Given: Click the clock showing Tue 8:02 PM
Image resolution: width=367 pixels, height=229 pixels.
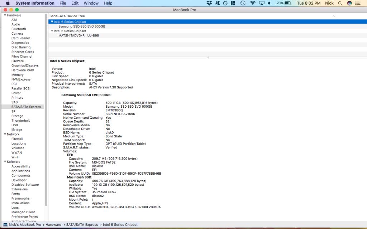Looking at the screenshot, I should pos(309,3).
